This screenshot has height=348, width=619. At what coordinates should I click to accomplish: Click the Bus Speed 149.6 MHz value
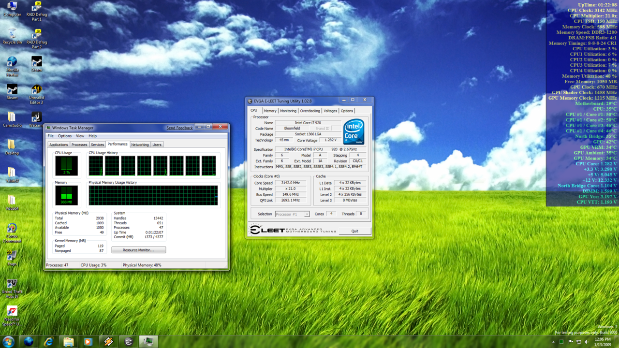pyautogui.click(x=291, y=194)
